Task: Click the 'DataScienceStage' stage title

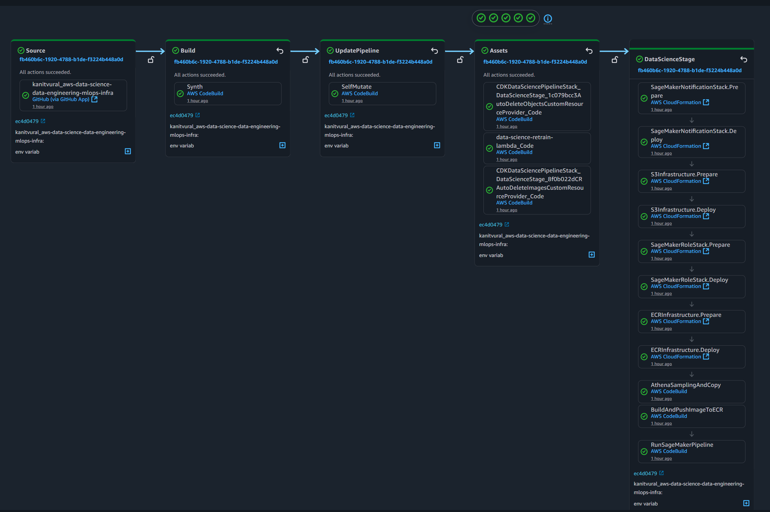Action: pos(669,59)
